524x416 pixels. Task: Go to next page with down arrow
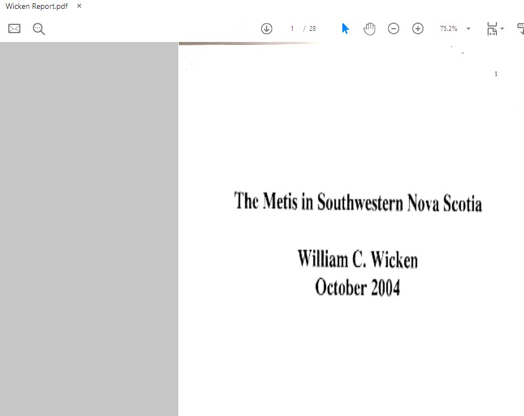coord(266,29)
